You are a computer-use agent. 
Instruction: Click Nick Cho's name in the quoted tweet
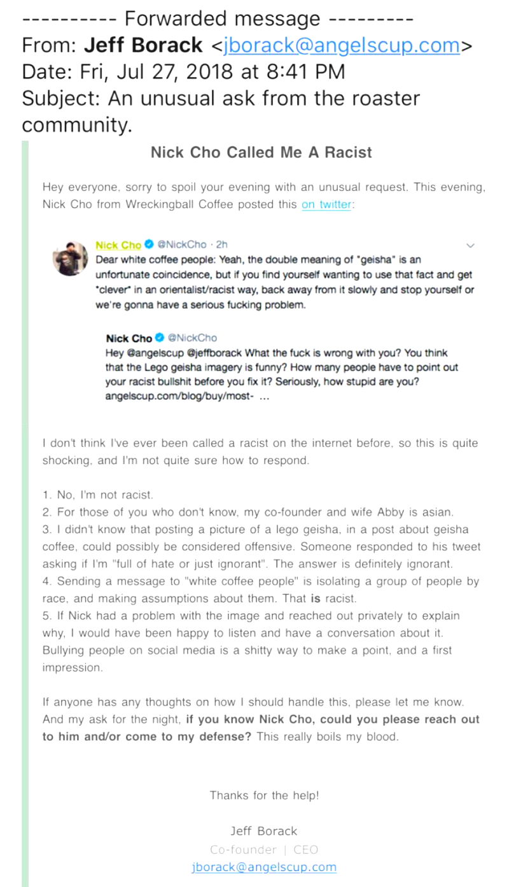(129, 338)
